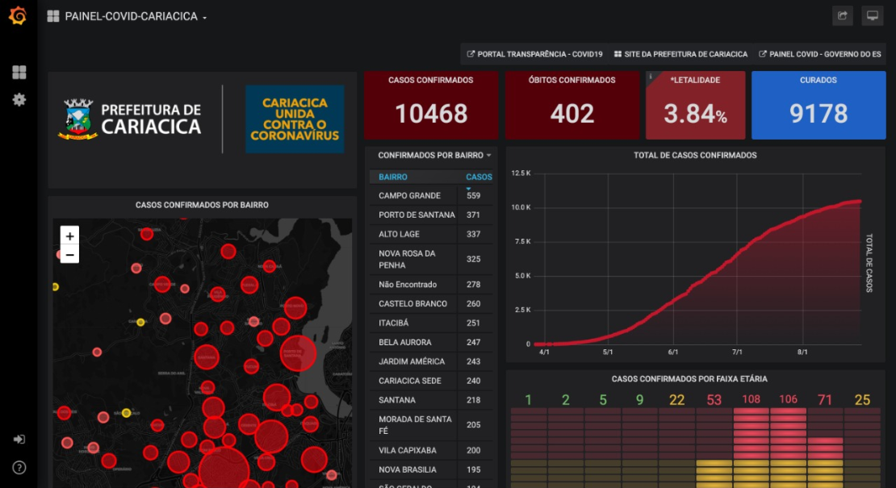Open Portal Transparência - COVID19 link

534,54
